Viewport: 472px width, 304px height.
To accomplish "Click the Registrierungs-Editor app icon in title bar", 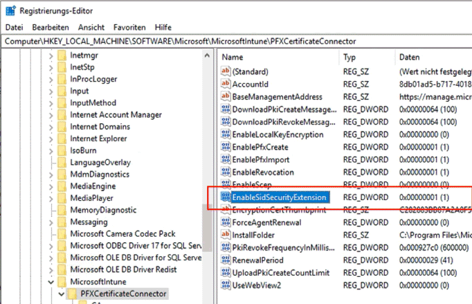I will point(10,11).
